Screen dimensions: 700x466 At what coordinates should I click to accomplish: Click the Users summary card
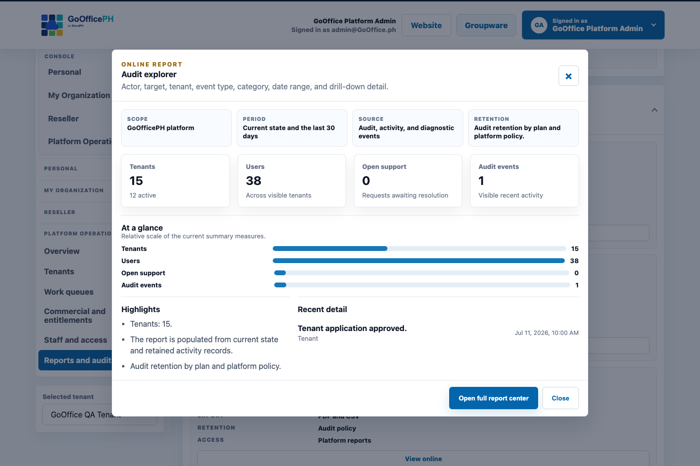tap(292, 181)
